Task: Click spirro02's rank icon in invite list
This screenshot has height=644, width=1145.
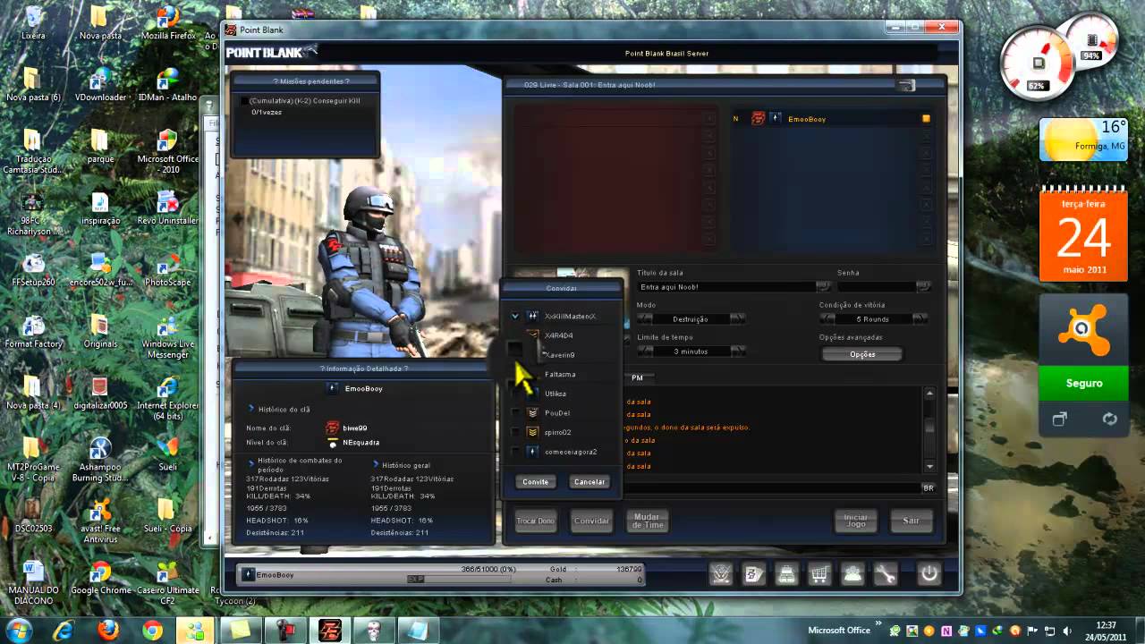Action: click(x=532, y=432)
